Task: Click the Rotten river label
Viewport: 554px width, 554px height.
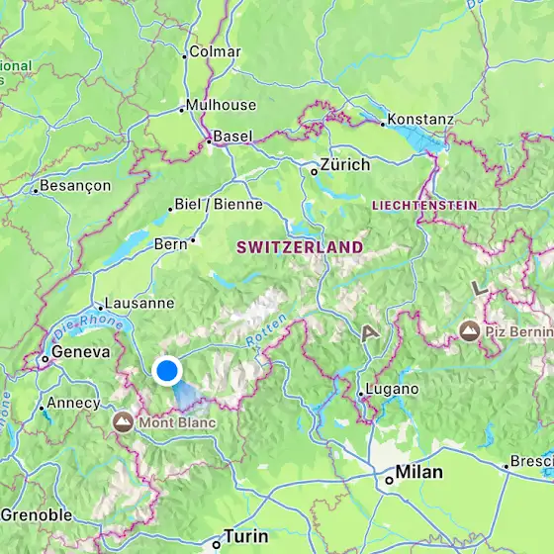Action: click(266, 330)
